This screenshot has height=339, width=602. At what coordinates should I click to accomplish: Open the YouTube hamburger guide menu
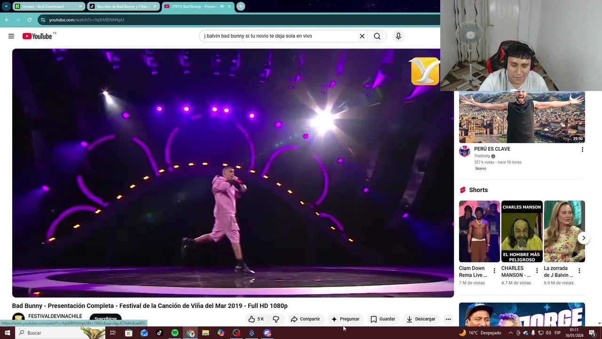pyautogui.click(x=11, y=36)
